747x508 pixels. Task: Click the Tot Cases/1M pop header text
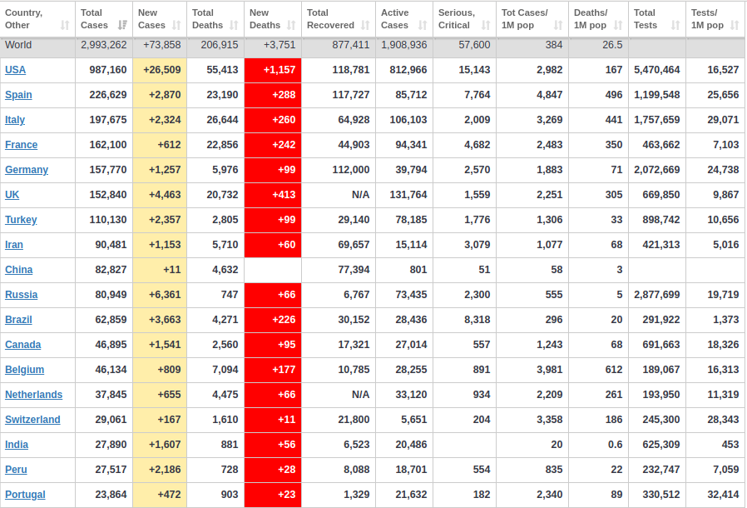click(x=525, y=19)
